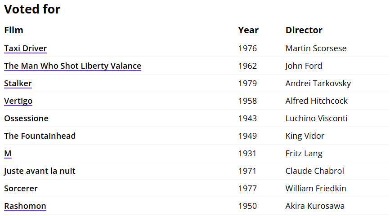The height and width of the screenshot is (216, 390).
Task: Click director name Alfred Hitchcock
Action: click(316, 101)
